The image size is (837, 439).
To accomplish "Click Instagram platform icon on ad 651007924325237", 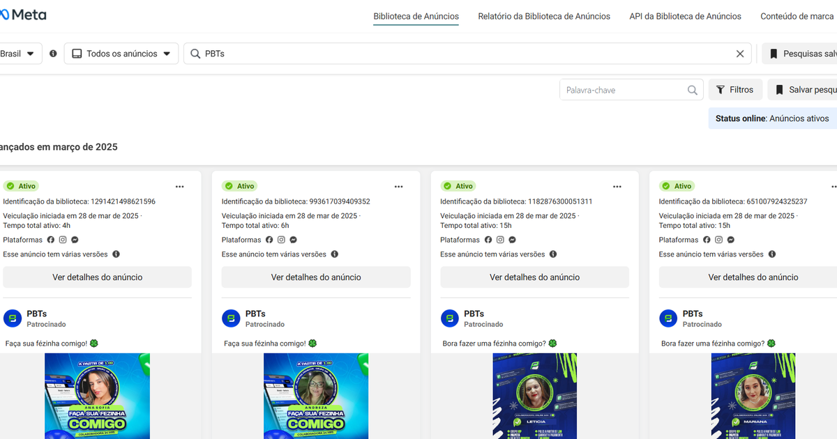I will (x=718, y=240).
